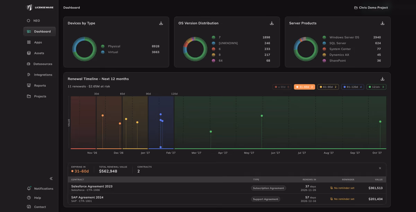Select Windows Server OS legend entry
The width and height of the screenshot is (416, 212).
[x=352, y=37]
